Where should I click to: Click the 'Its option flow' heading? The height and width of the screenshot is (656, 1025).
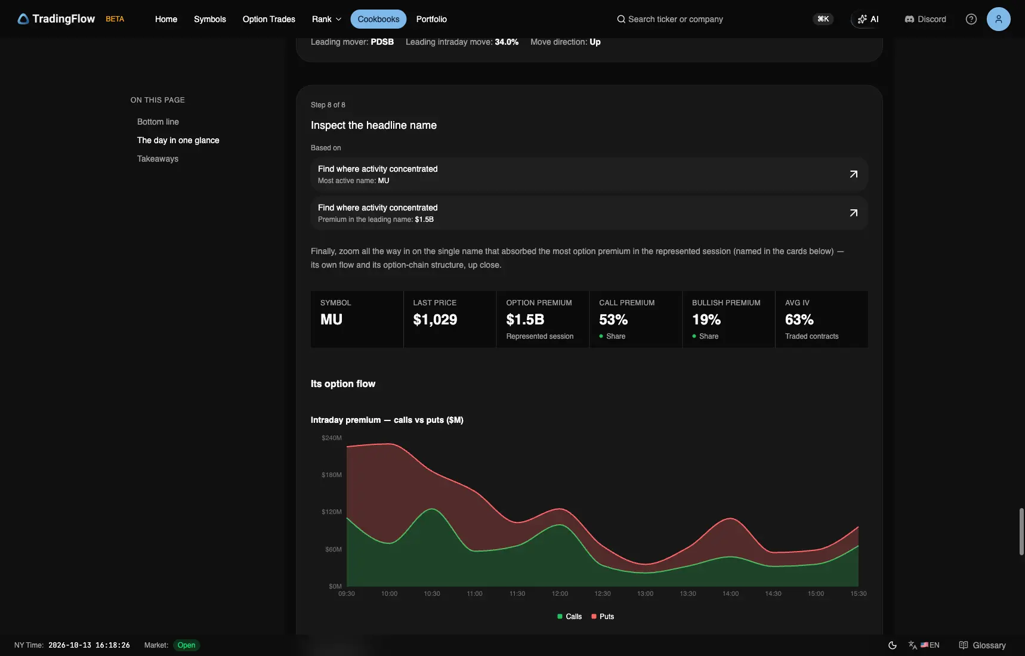(343, 384)
